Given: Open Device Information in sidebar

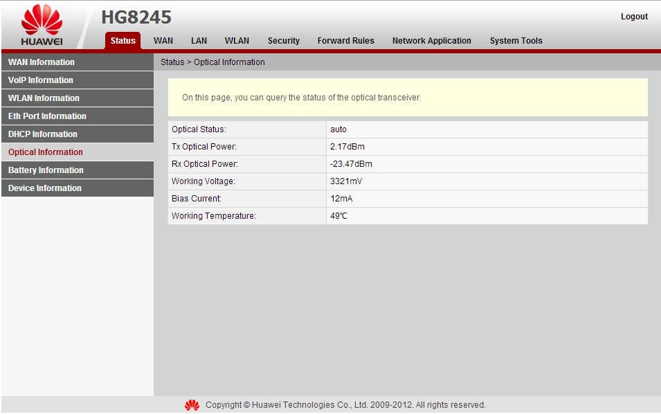Looking at the screenshot, I should [78, 188].
